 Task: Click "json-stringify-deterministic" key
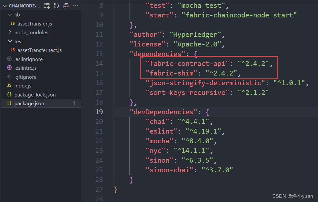[x=205, y=83]
